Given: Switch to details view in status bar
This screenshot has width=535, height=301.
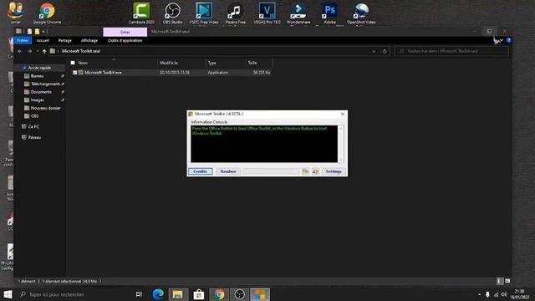Looking at the screenshot, I should pyautogui.click(x=499, y=281).
